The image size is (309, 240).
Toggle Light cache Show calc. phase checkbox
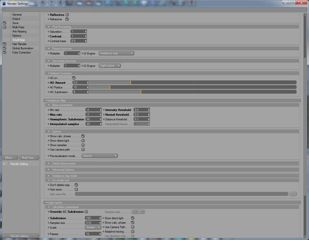[132, 222]
